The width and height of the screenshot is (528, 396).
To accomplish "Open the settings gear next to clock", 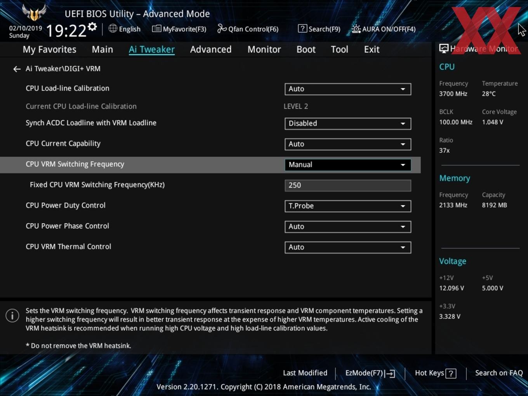I will click(x=92, y=27).
